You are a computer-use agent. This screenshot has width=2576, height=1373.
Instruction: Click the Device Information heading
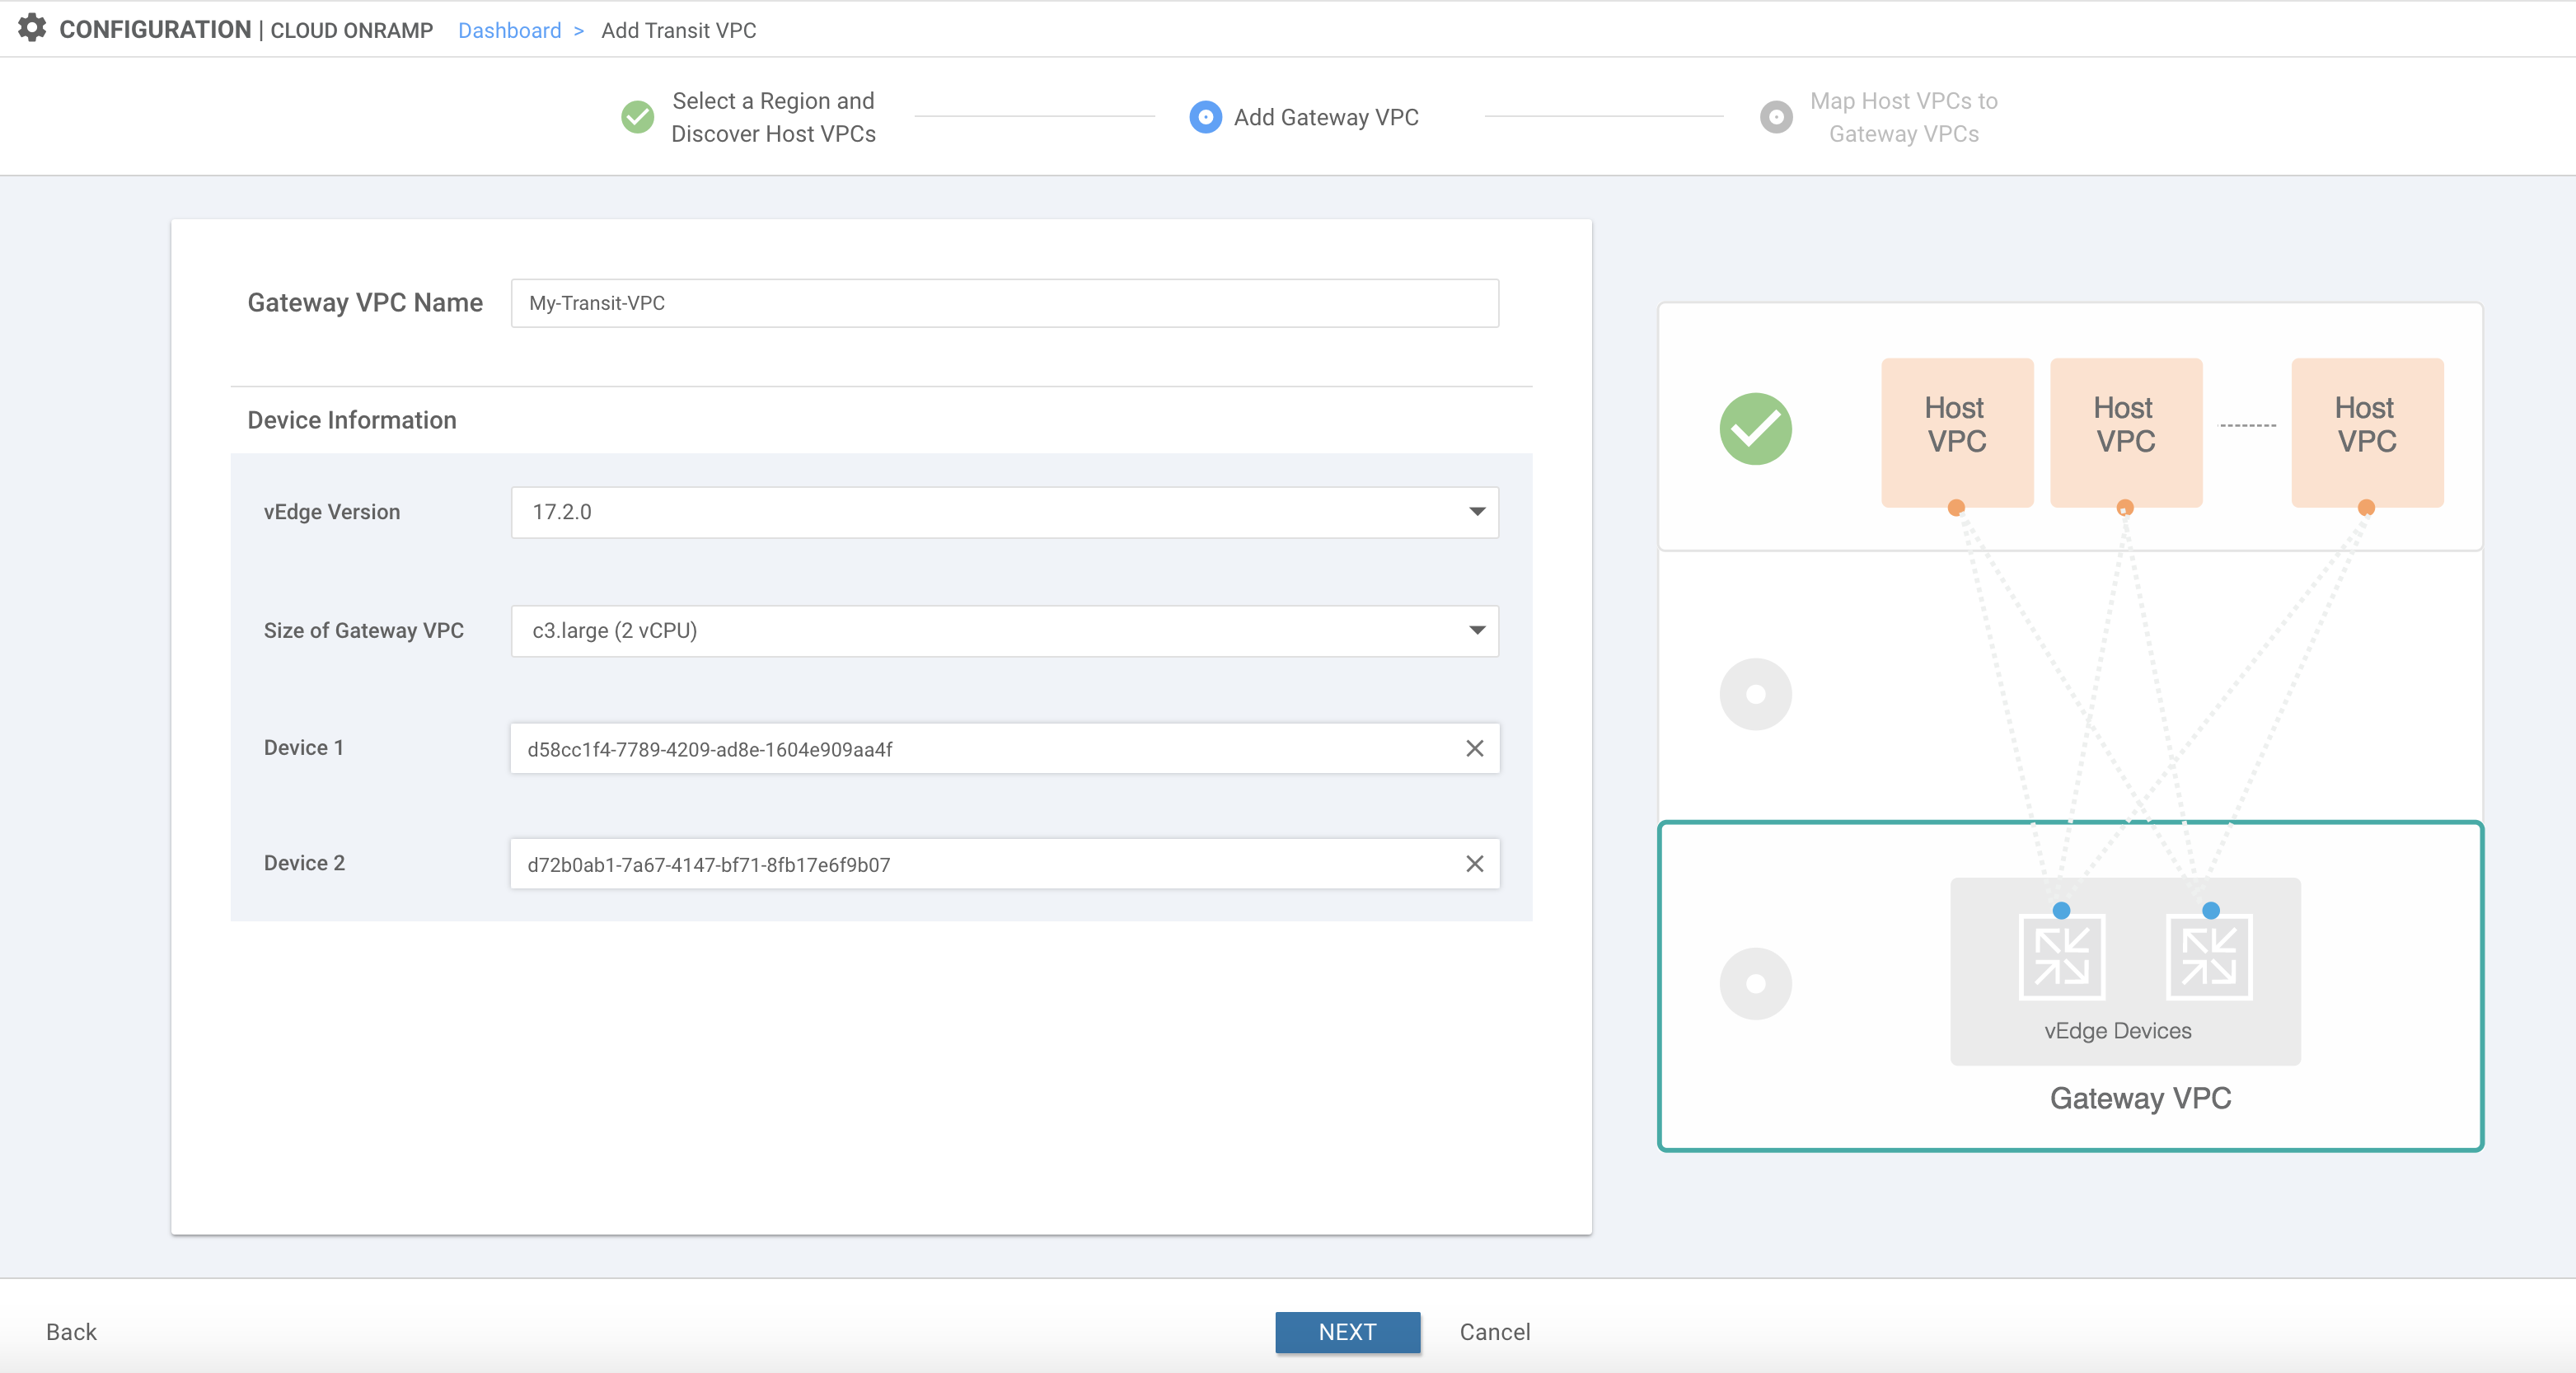click(352, 420)
